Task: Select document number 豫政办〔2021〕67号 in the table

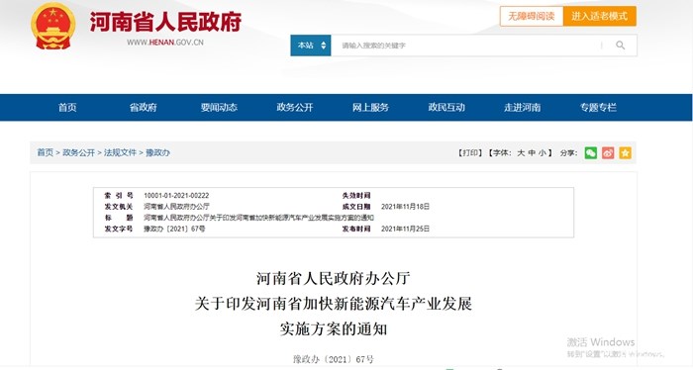Action: tap(174, 229)
